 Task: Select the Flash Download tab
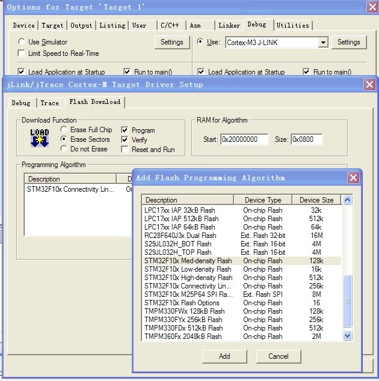95,102
